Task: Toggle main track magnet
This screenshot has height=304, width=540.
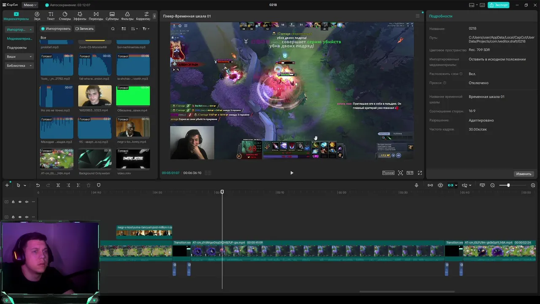Action: 430,185
